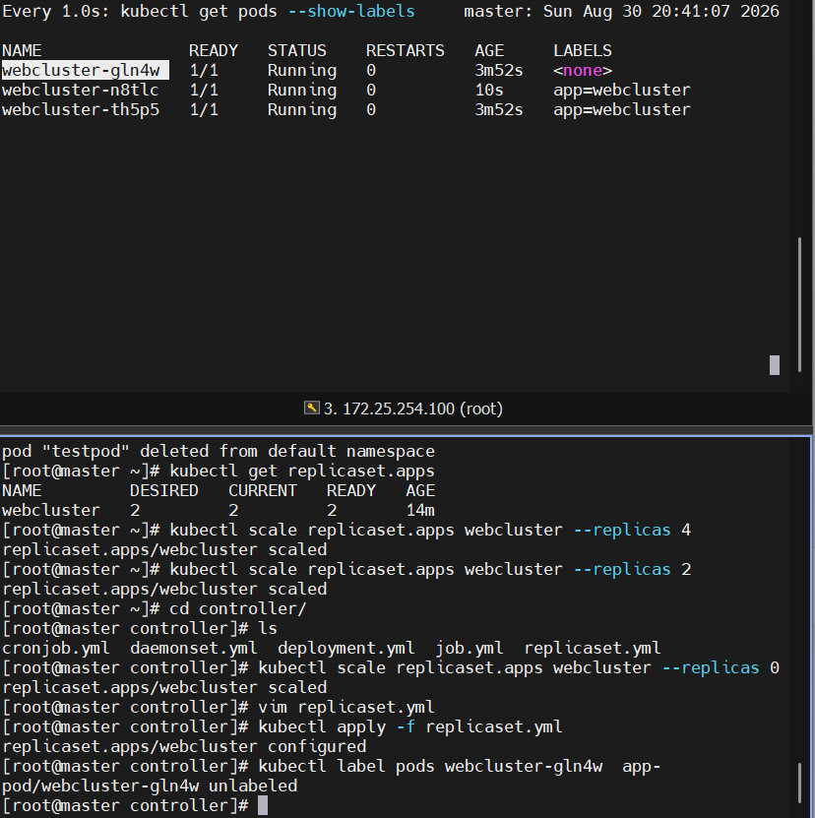The height and width of the screenshot is (818, 815).
Task: Click the pod name webcluster-n8tlc
Action: click(x=81, y=90)
